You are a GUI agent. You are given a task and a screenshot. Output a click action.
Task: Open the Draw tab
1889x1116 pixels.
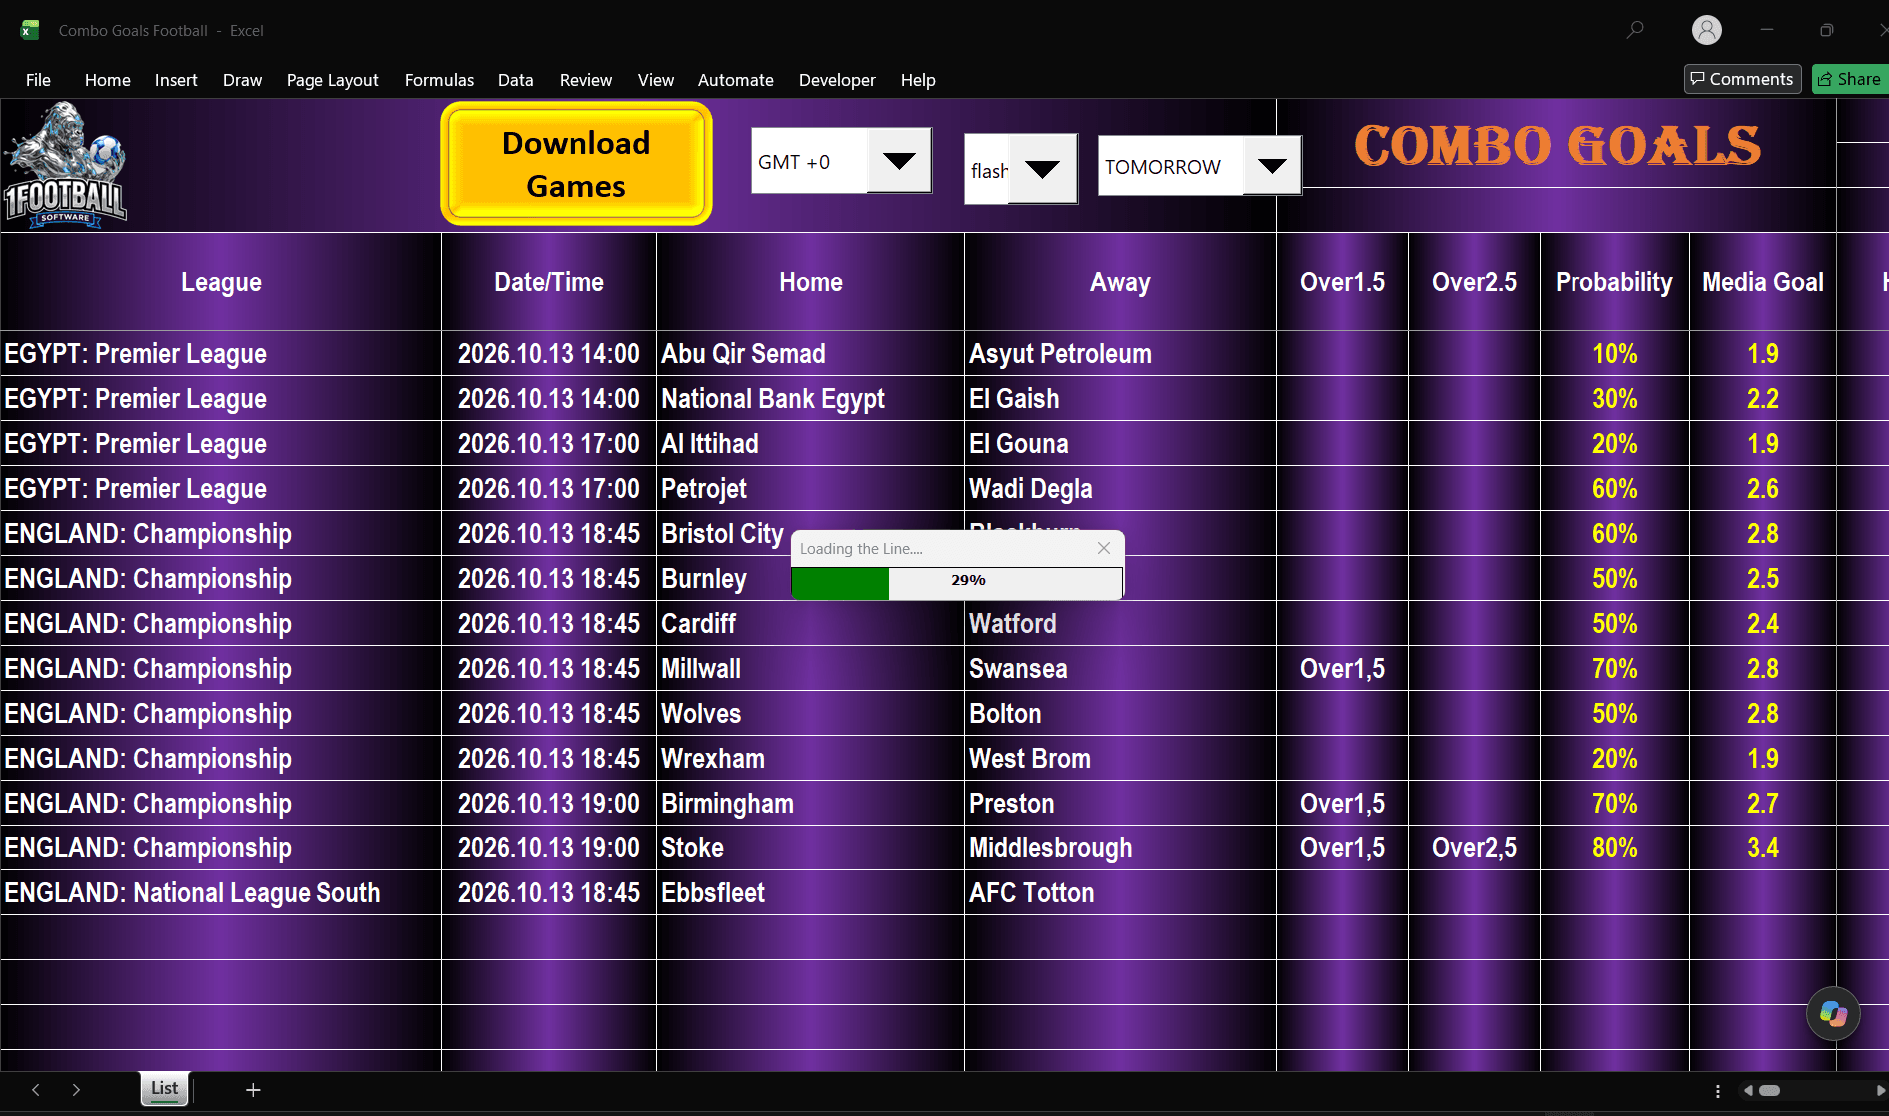[242, 80]
